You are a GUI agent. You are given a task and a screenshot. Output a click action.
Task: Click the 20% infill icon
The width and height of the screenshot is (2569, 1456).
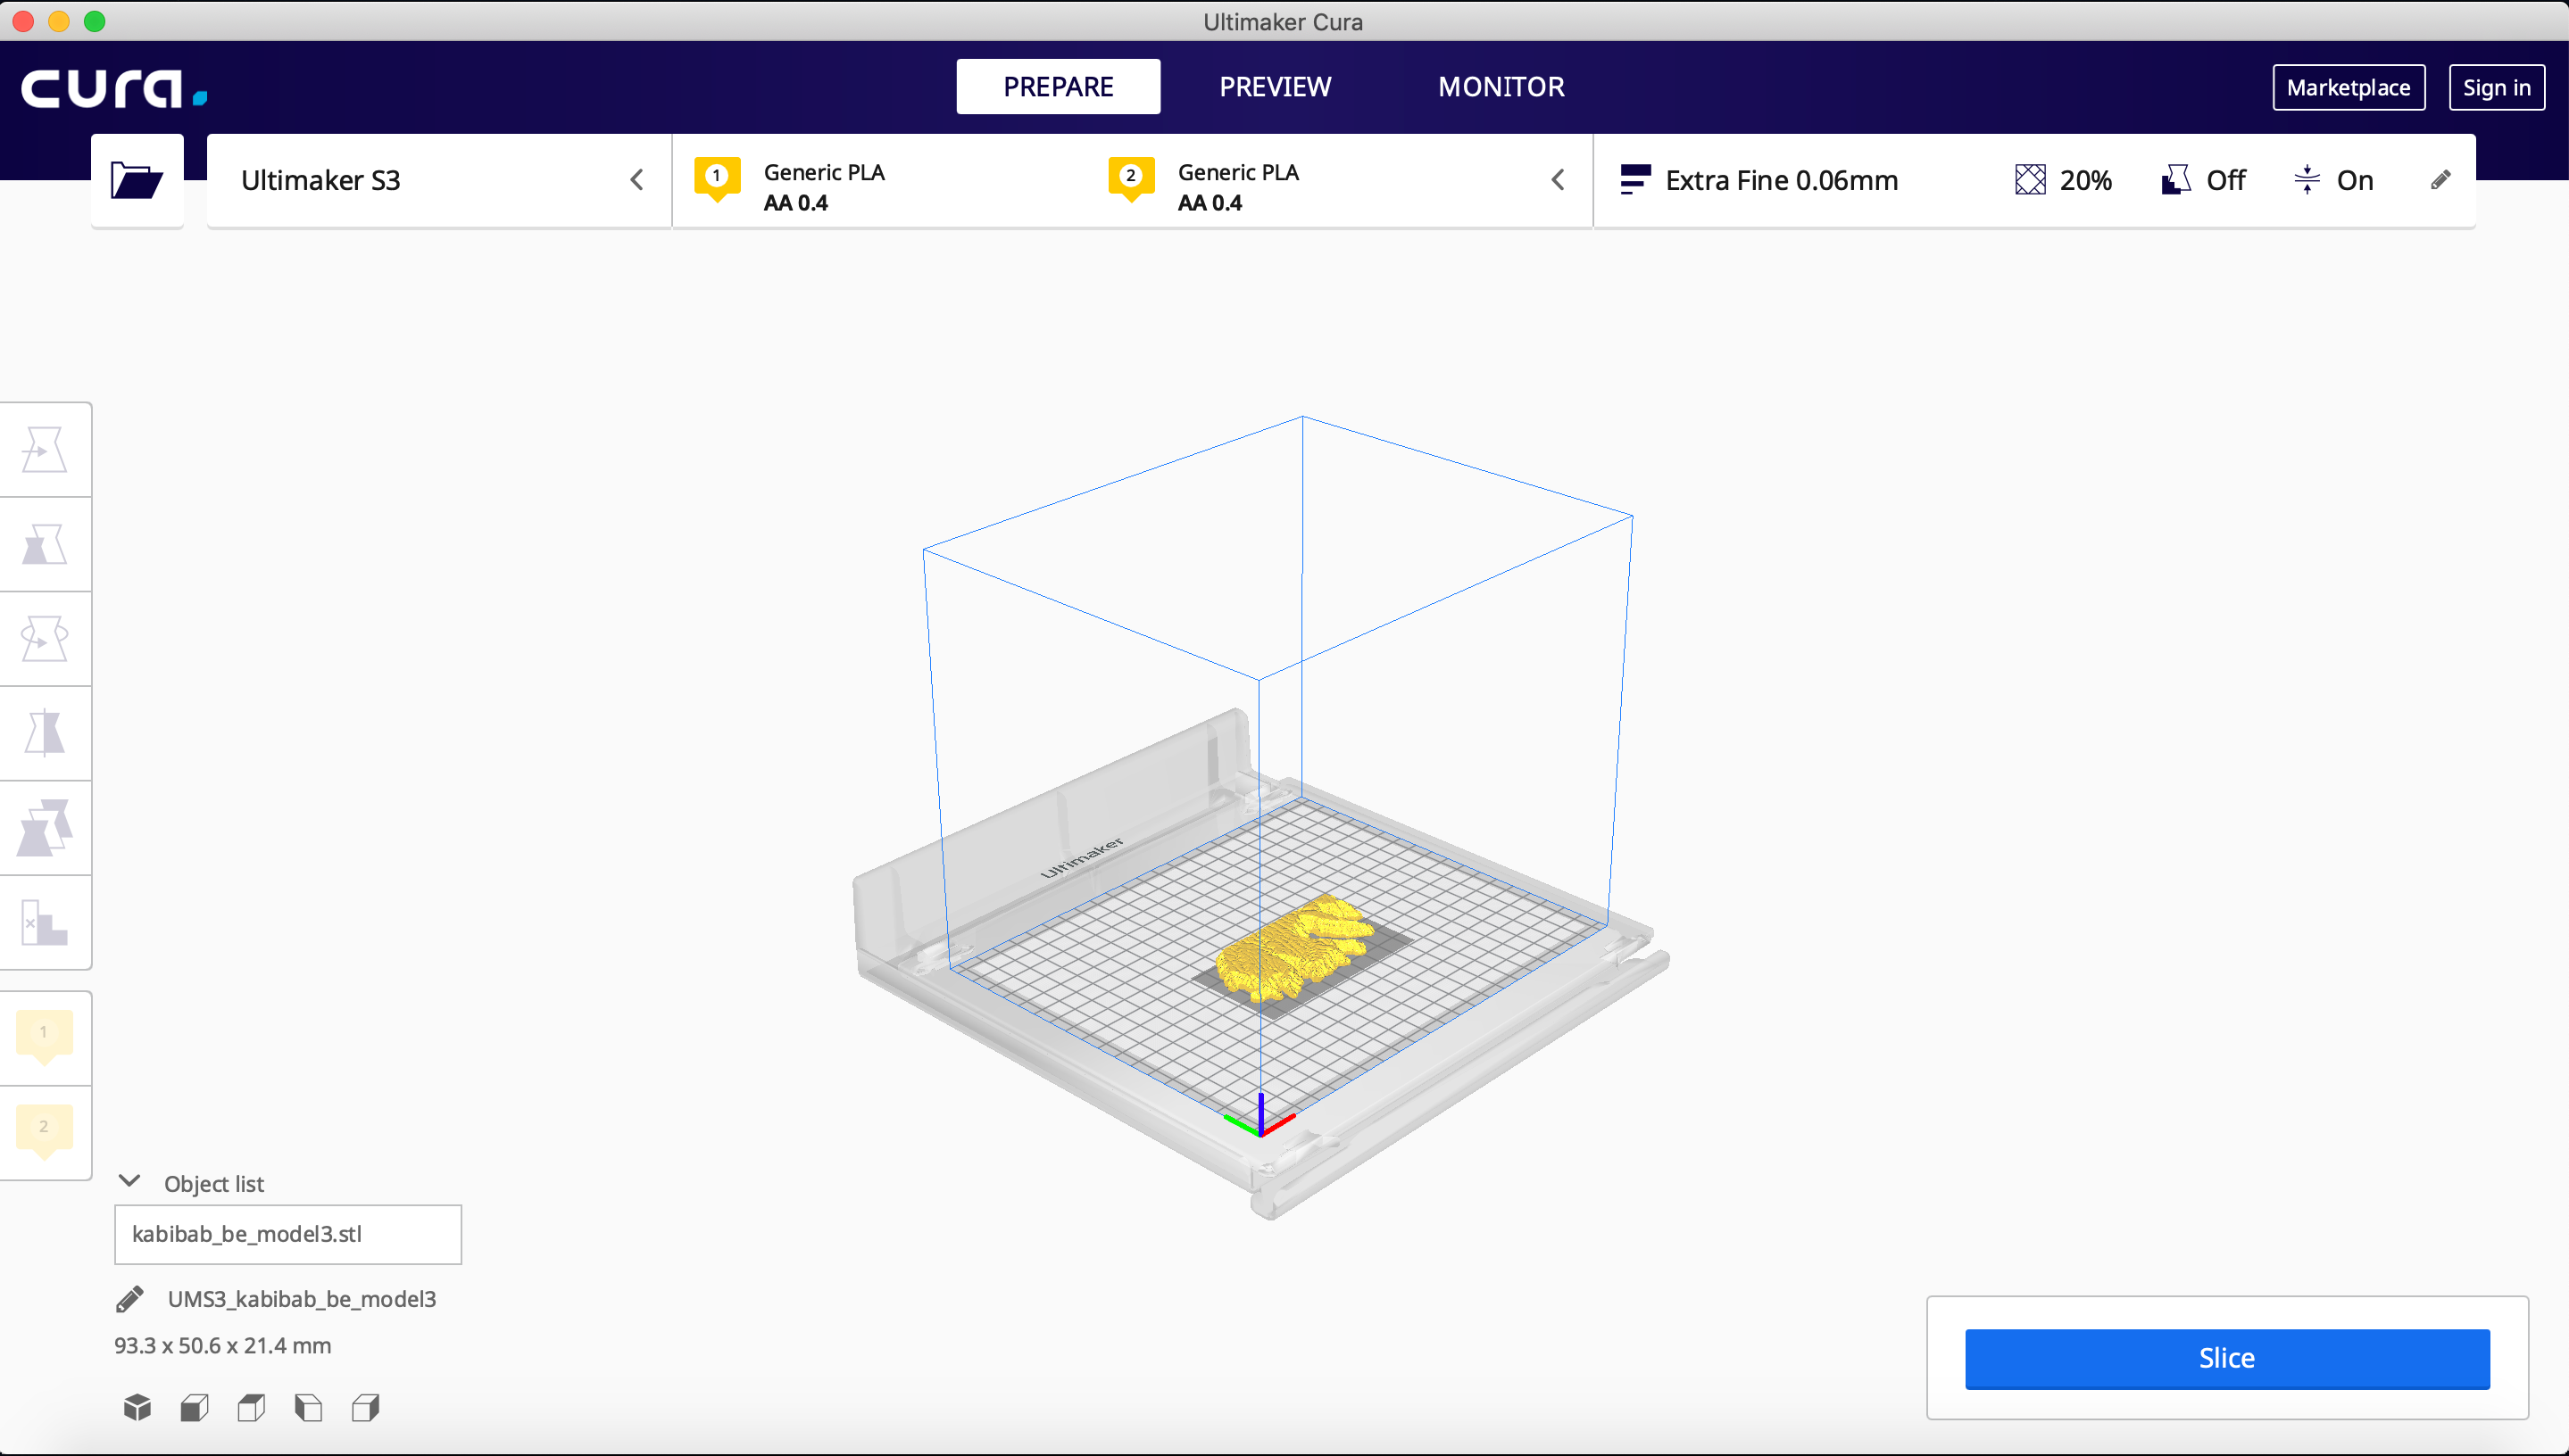pyautogui.click(x=2030, y=180)
